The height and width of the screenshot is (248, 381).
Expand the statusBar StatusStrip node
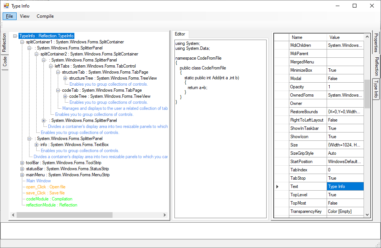click(22, 169)
